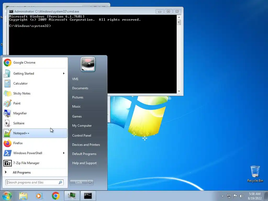This screenshot has height=201, width=268.
Task: Open All Programs list
Action: pyautogui.click(x=35, y=172)
